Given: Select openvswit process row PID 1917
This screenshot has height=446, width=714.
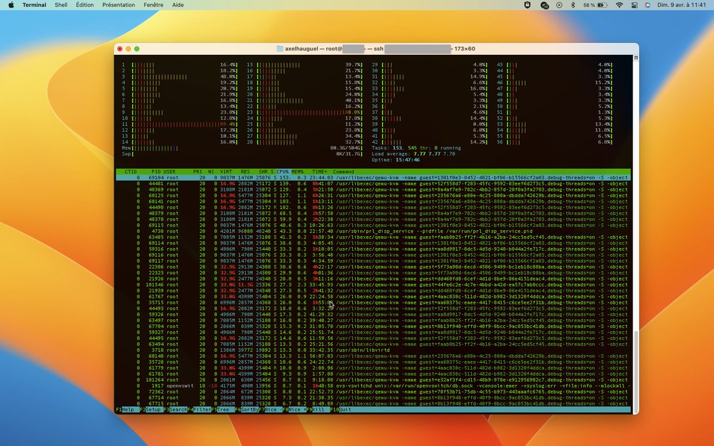Looking at the screenshot, I should (x=373, y=385).
